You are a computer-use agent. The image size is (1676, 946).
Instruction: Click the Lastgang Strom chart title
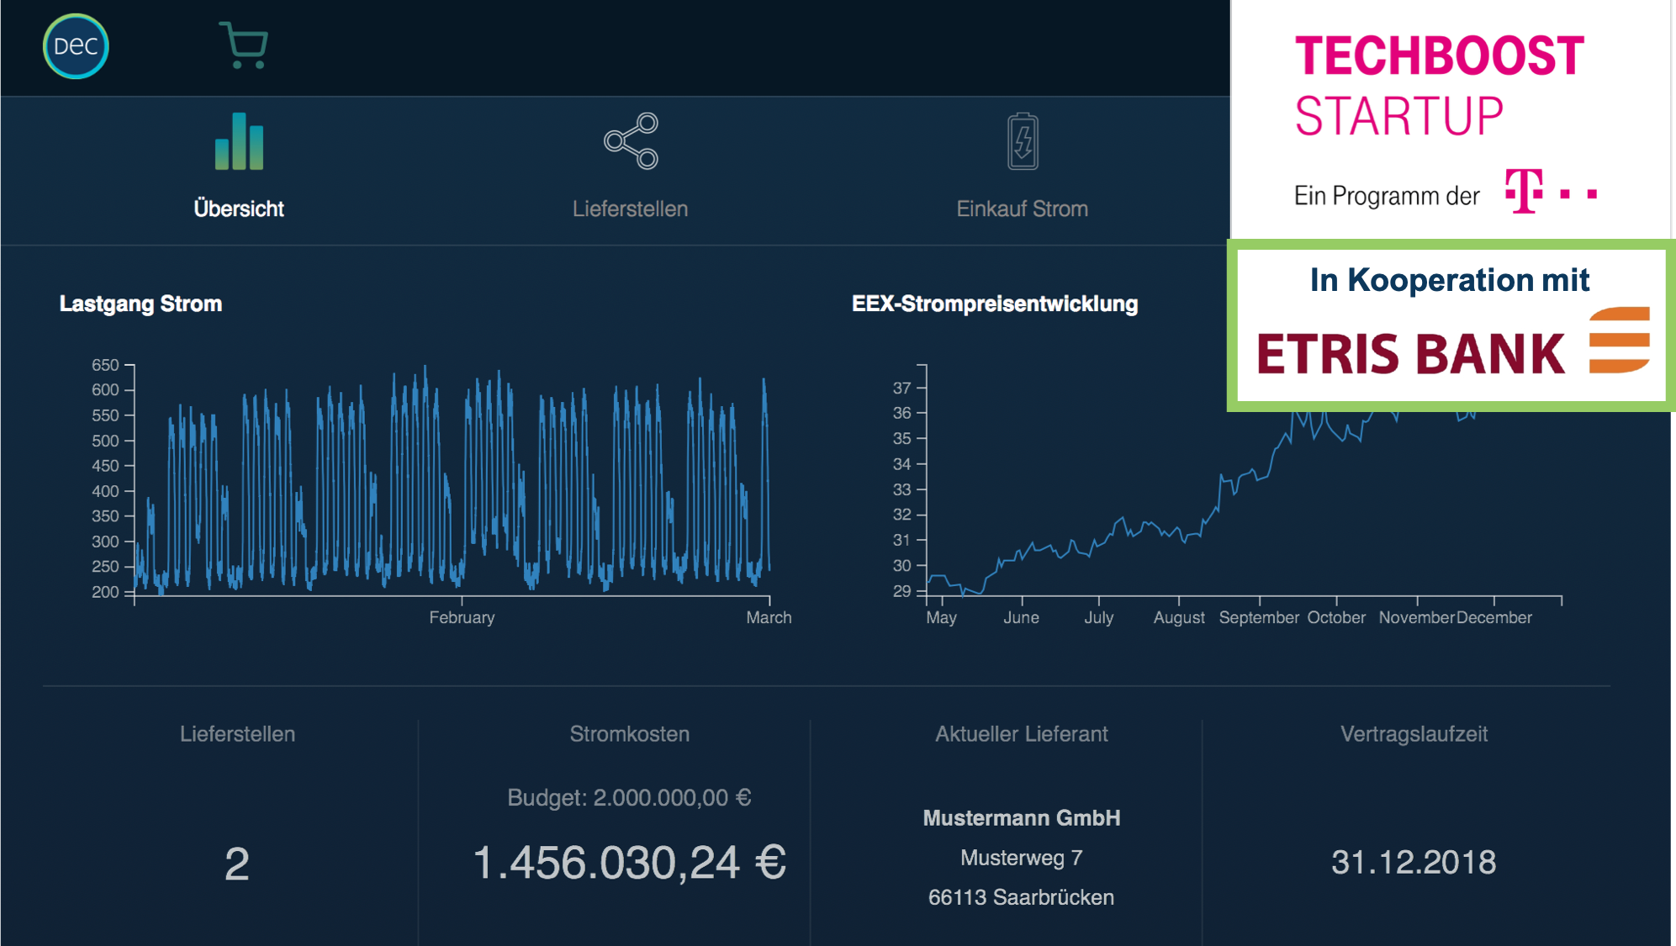click(140, 304)
